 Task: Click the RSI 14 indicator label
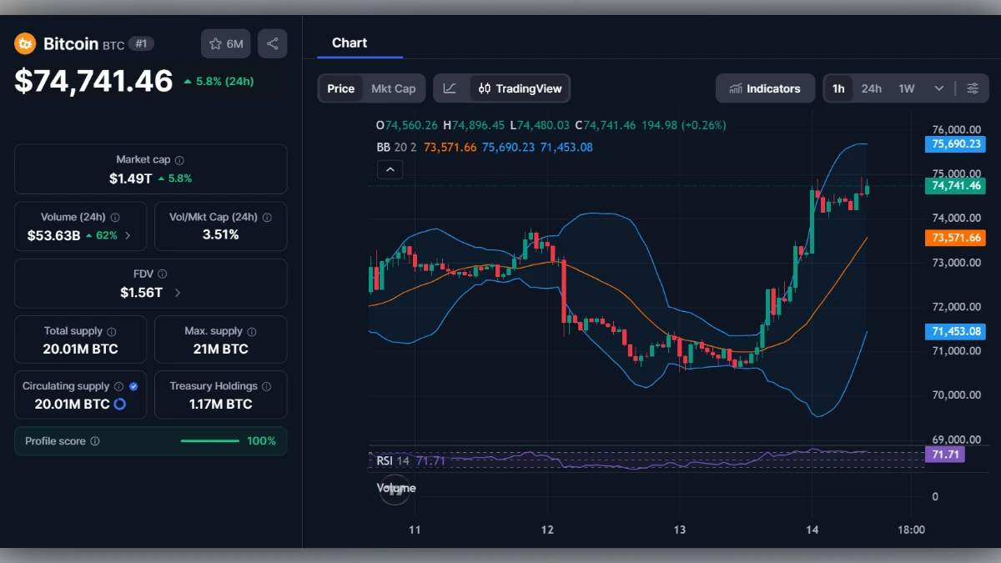pos(390,460)
